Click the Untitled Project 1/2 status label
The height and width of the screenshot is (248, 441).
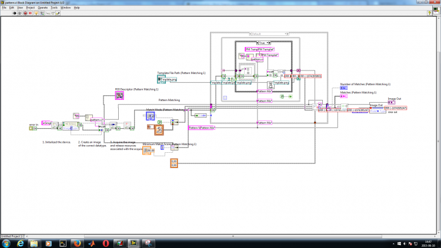(x=13, y=236)
